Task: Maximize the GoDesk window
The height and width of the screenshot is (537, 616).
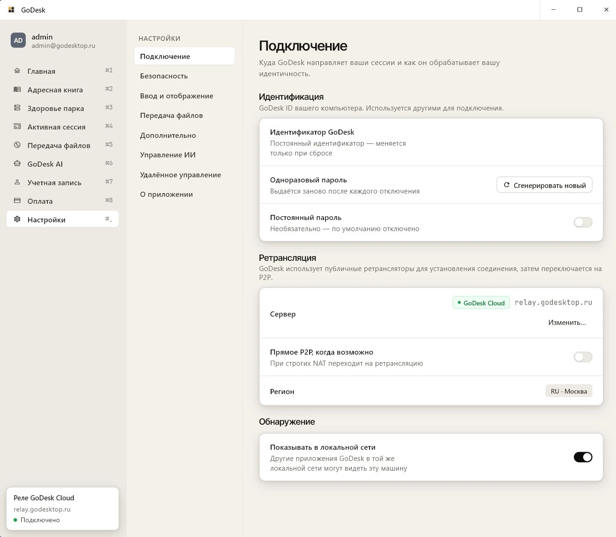Action: [579, 10]
